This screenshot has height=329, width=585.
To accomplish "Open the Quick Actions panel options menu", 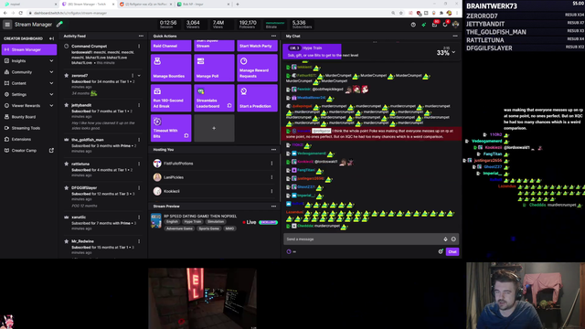I will point(274,37).
